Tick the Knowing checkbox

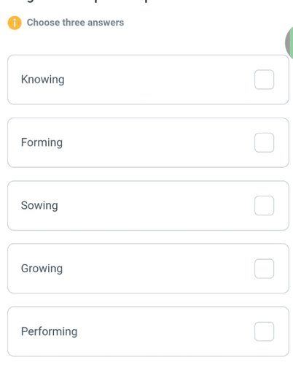pyautogui.click(x=264, y=80)
